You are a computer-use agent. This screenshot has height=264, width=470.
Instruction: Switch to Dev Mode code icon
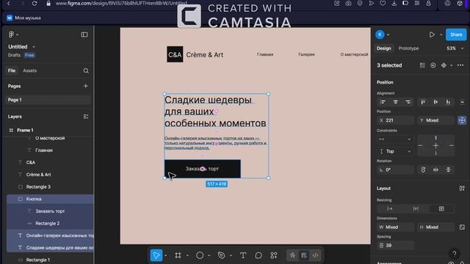315,255
